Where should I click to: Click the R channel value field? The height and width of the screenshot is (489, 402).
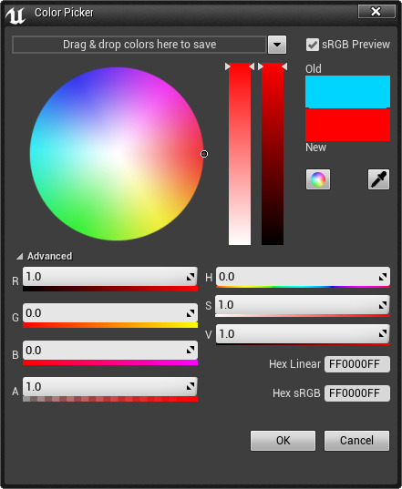[x=110, y=276]
